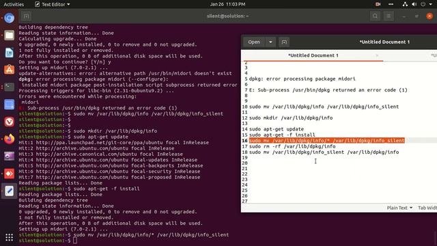The width and height of the screenshot is (437, 246).
Task: Close the terminal window
Action: click(429, 16)
